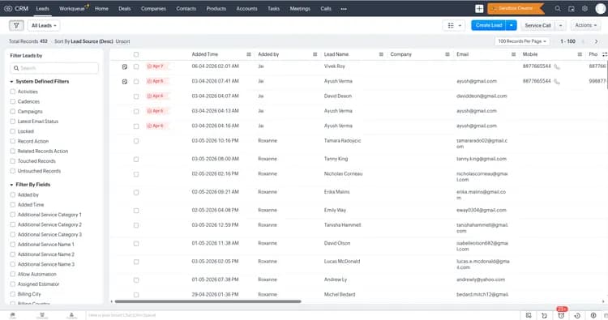Click Service Call button
The width and height of the screenshot is (608, 320).
point(537,26)
